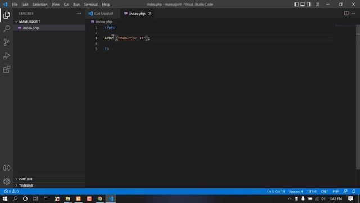
Task: Open the Help menu
Action: coord(106,5)
